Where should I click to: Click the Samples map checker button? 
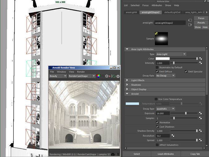(x=200, y=118)
